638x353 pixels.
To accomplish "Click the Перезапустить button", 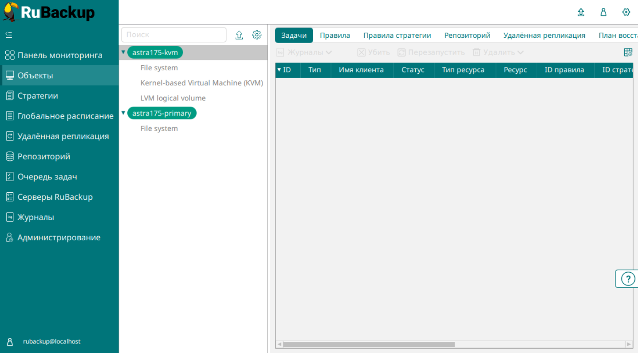I will 431,52.
